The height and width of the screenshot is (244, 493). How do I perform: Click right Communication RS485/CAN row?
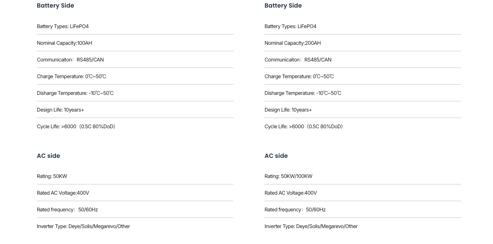pyautogui.click(x=363, y=60)
